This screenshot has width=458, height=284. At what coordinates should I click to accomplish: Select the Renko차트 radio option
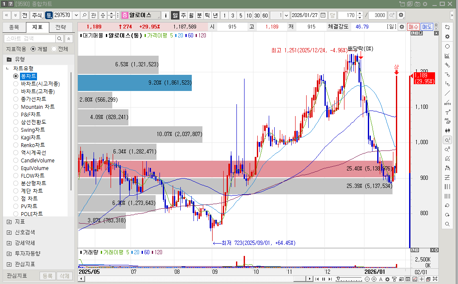point(16,145)
